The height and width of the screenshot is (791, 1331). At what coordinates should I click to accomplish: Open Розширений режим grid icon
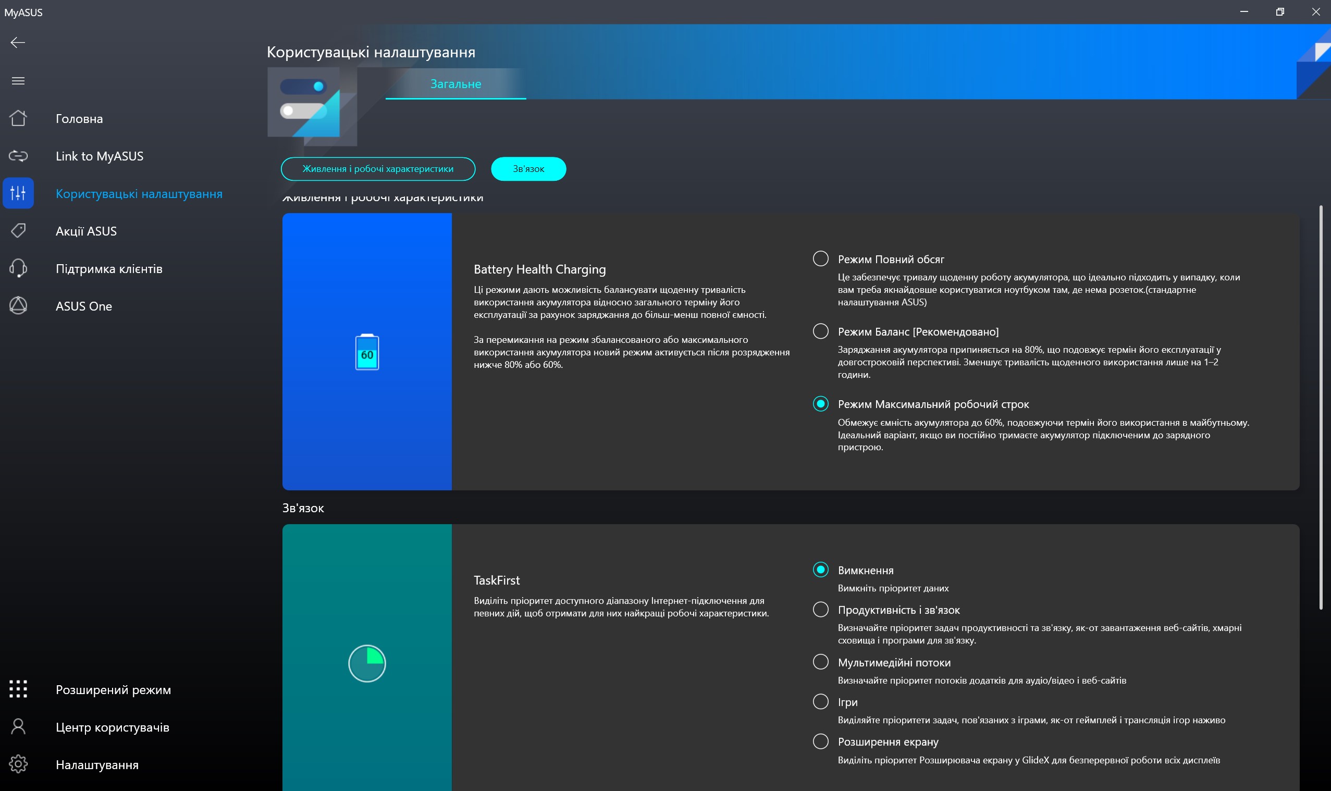coord(18,689)
